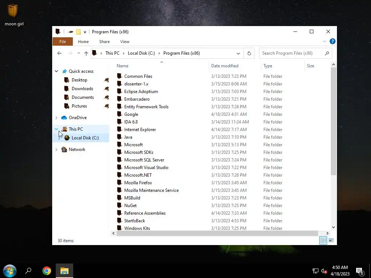Open the File menu tab
This screenshot has height=278, width=371.
click(x=62, y=42)
